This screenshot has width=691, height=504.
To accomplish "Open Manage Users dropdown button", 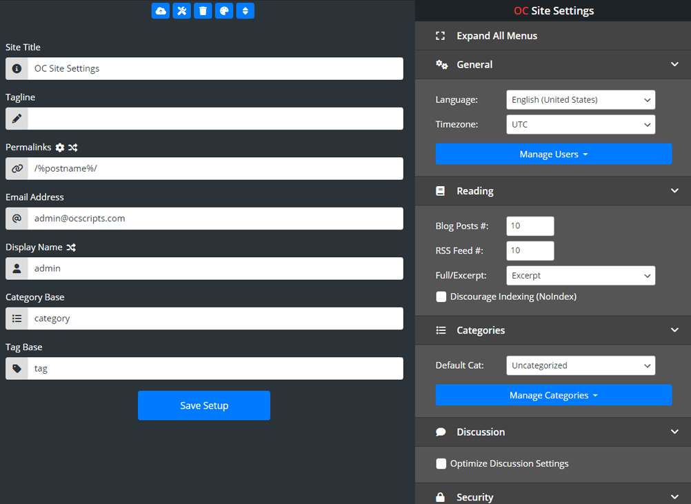I will pos(554,154).
